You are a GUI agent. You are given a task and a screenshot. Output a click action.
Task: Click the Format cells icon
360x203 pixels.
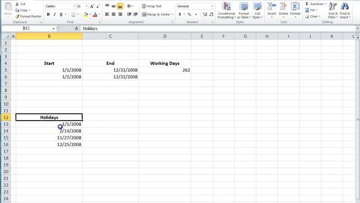pos(295,6)
